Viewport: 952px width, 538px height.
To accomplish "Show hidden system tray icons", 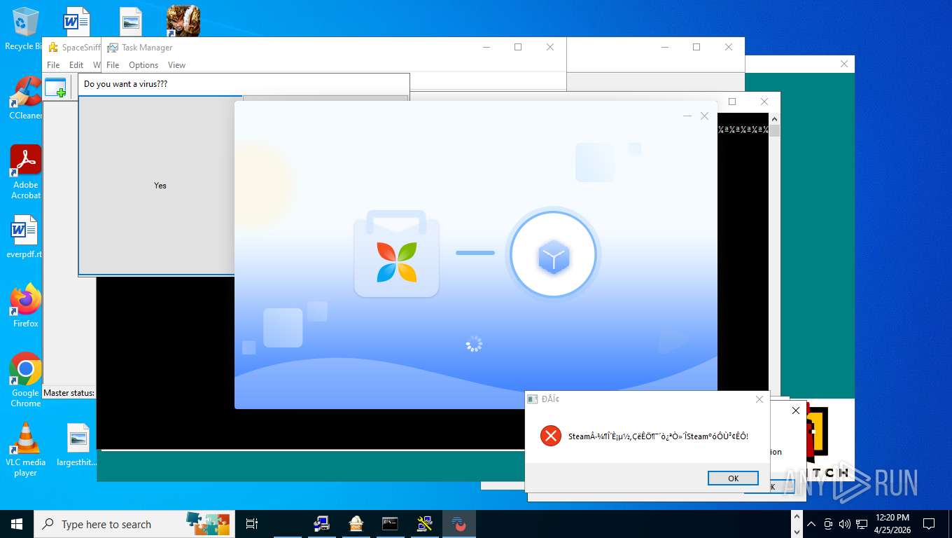I will pyautogui.click(x=811, y=524).
